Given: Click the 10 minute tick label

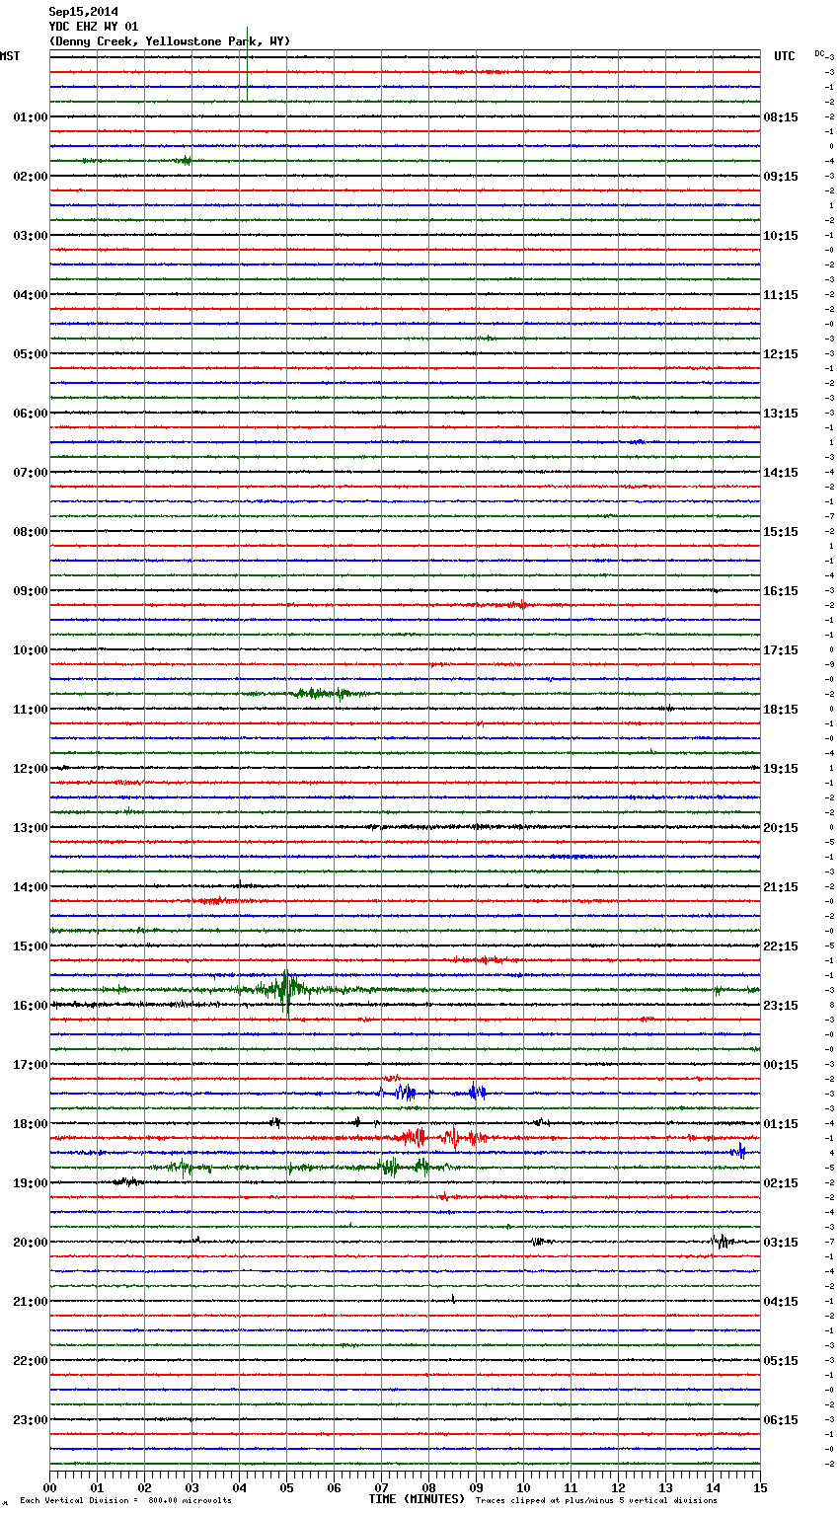Looking at the screenshot, I should coord(523,1487).
